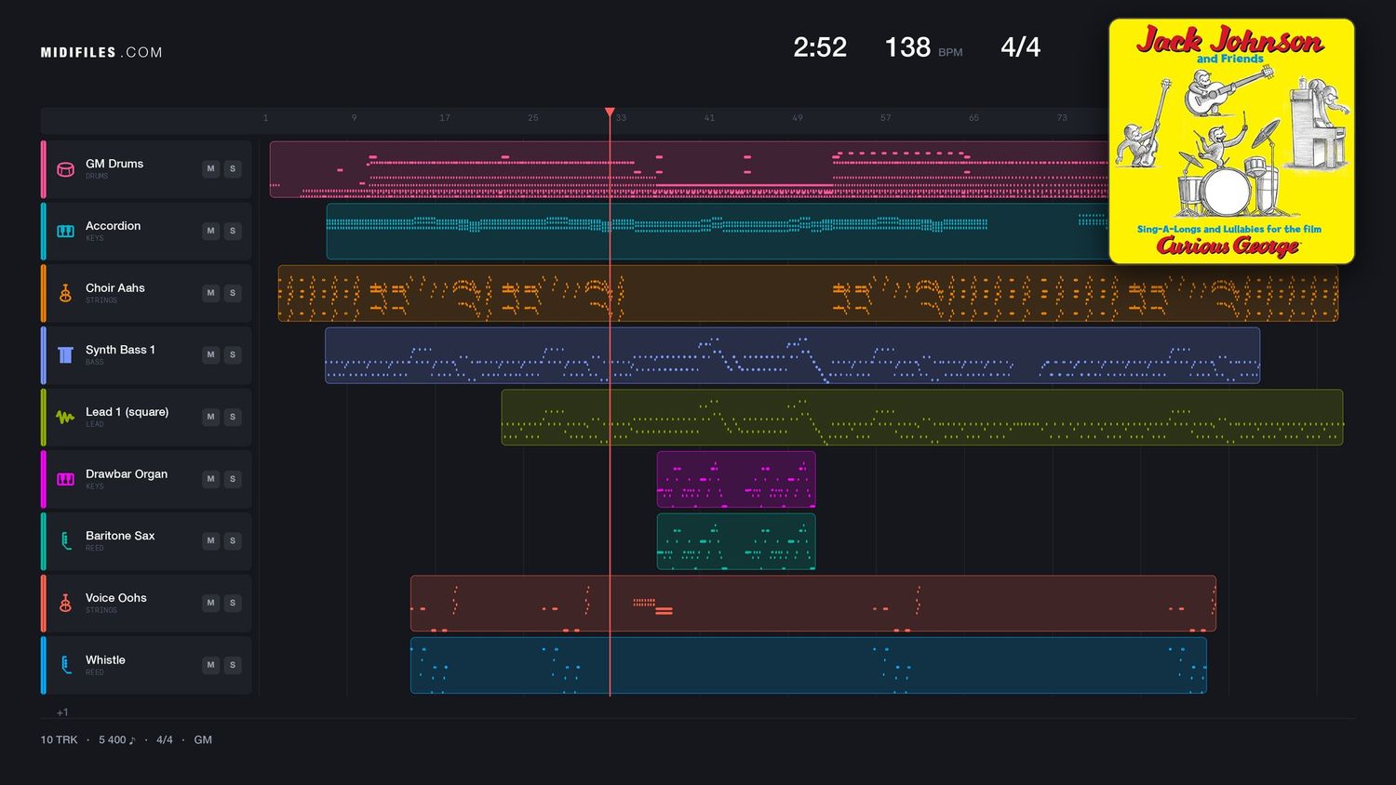This screenshot has width=1396, height=785.
Task: Solo the GM Drums track
Action: pos(233,168)
